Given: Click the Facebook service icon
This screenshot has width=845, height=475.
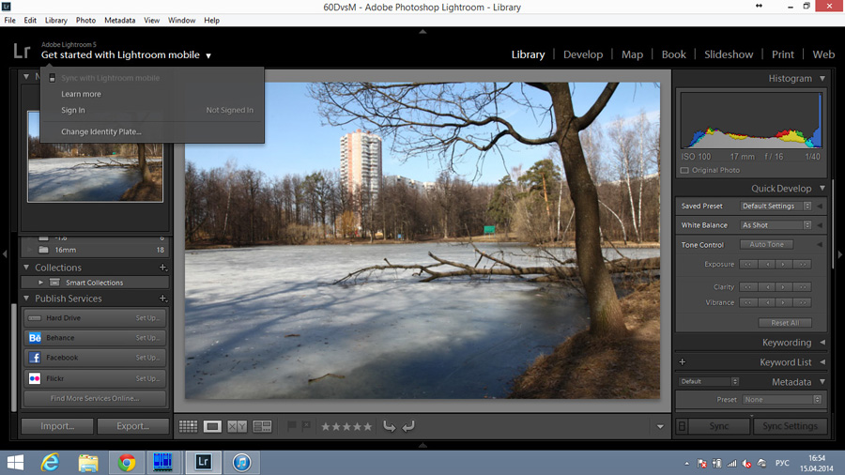Looking at the screenshot, I should click(35, 358).
